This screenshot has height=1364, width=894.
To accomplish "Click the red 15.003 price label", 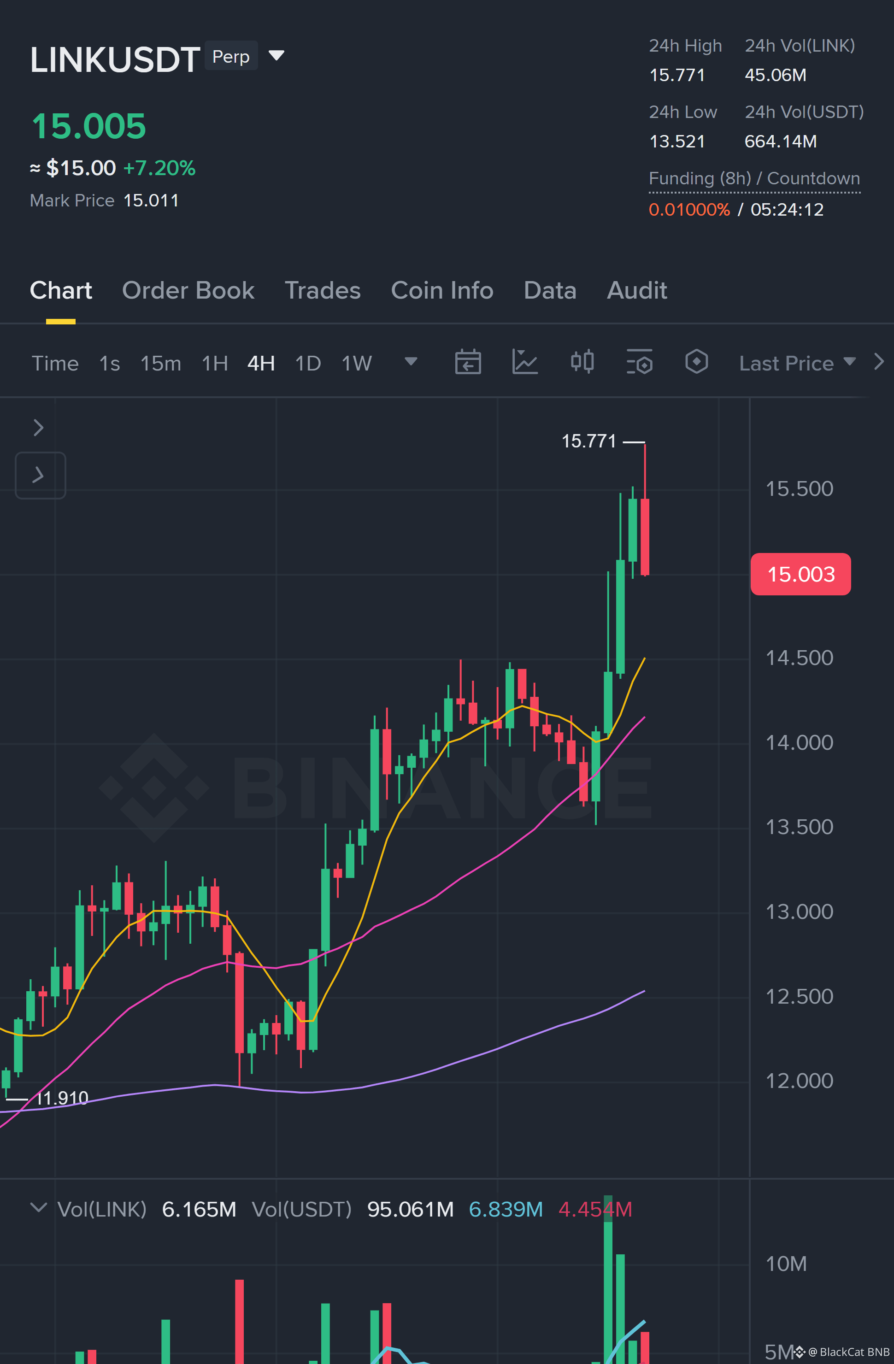I will 800,574.
